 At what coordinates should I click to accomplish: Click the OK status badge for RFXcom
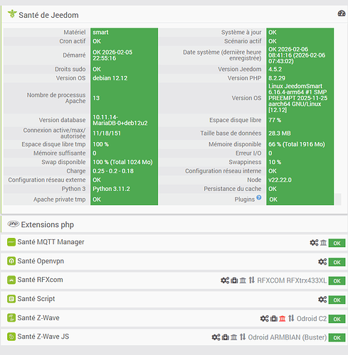(x=337, y=281)
